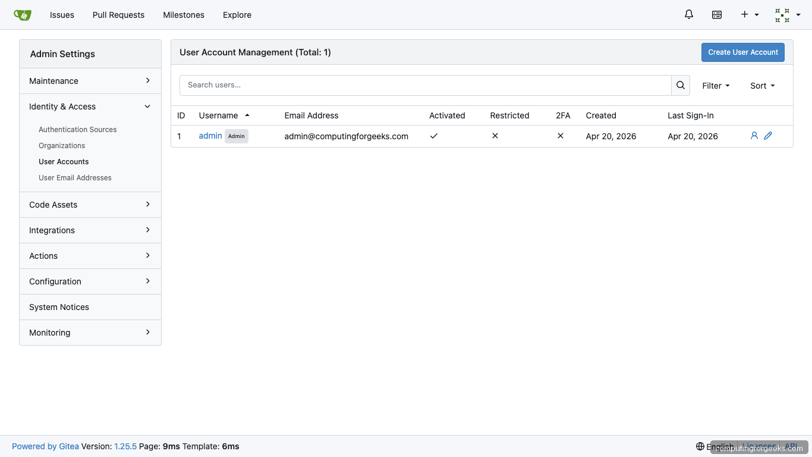Click your avatar in the top navbar
The image size is (812, 457).
pyautogui.click(x=782, y=14)
